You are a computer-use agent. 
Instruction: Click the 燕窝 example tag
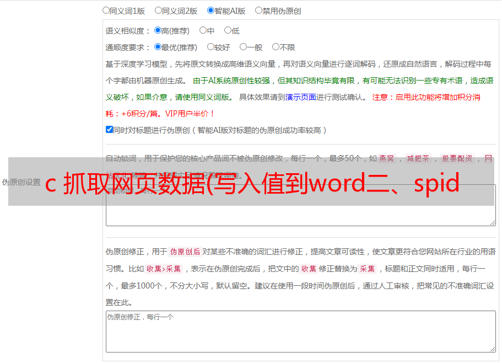(386, 158)
